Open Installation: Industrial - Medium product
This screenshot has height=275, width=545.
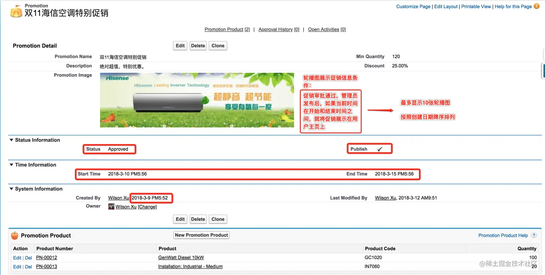click(190, 267)
